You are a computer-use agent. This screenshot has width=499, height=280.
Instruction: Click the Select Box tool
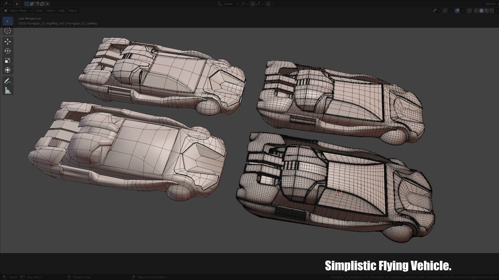(x=8, y=21)
